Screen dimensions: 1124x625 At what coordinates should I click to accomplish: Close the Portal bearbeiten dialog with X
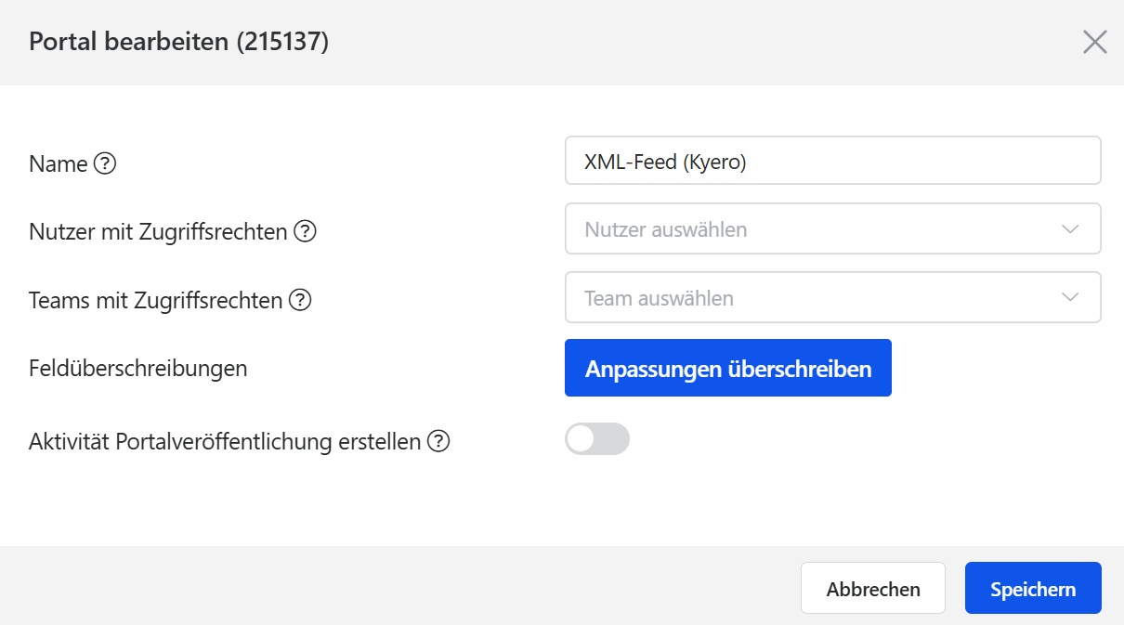[x=1095, y=42]
